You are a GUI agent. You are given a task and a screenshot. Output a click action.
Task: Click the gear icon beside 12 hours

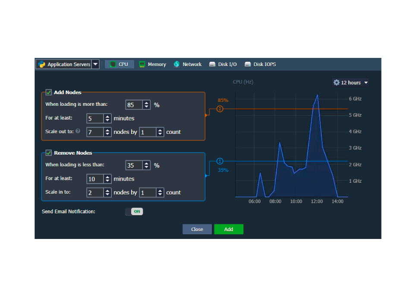(x=337, y=83)
